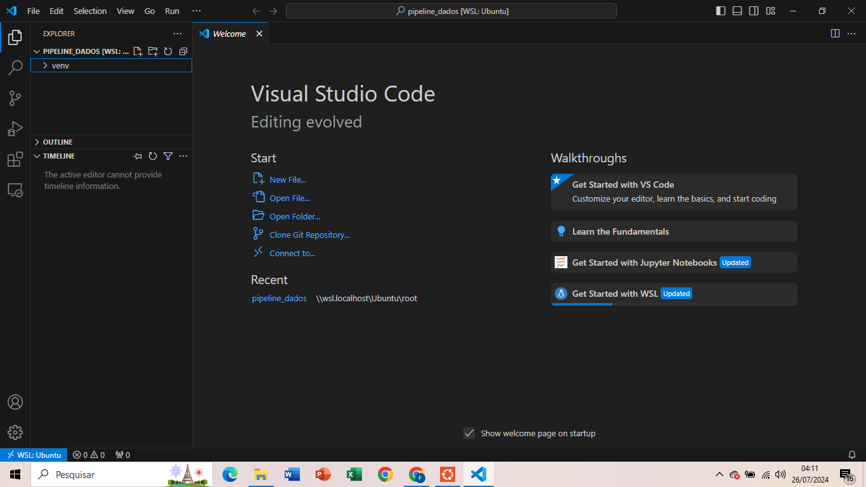Image resolution: width=866 pixels, height=487 pixels.
Task: Customize layout from title bar
Action: (x=770, y=11)
